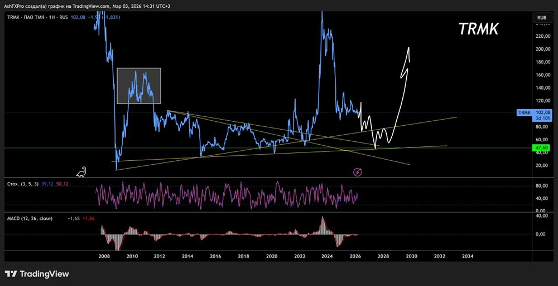Screen dimensions: 558x286
Task: Open the MACD (12, 26, close) legend
Action: tap(30, 219)
